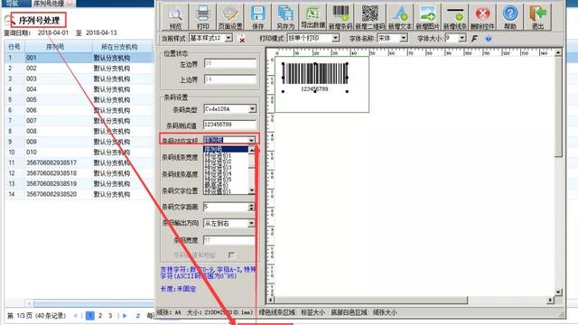The height and width of the screenshot is (325, 578).
Task: Select row with serial 010
Action: point(79,153)
